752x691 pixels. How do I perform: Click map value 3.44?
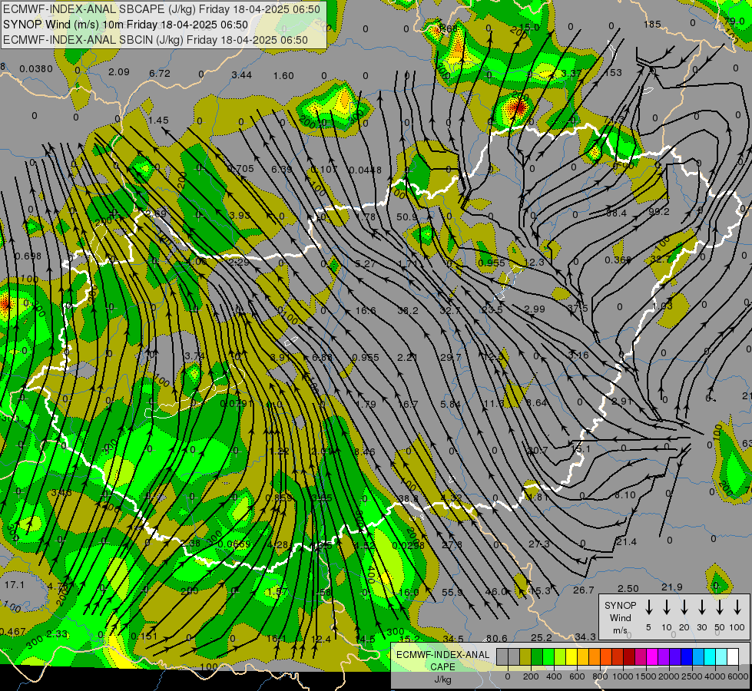pos(242,74)
